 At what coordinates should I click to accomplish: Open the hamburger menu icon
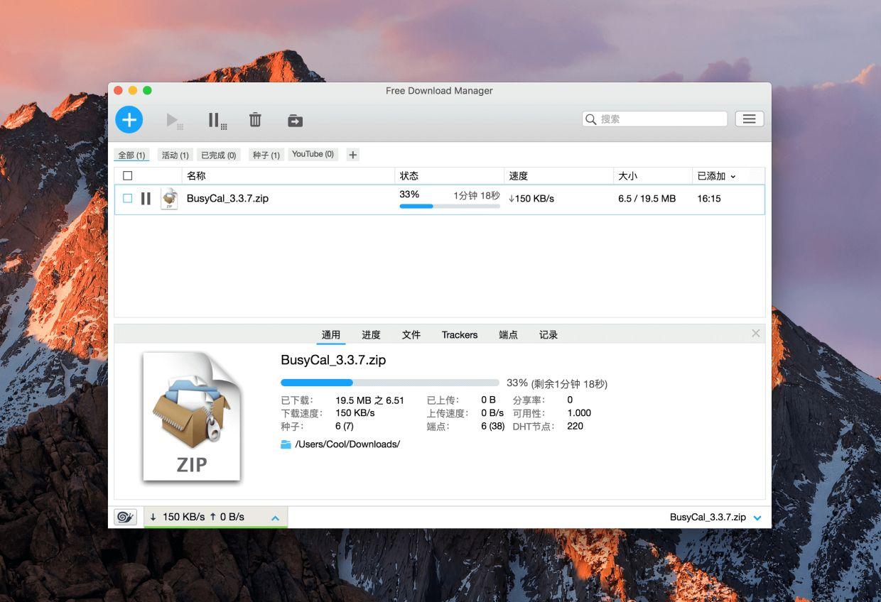pos(749,119)
